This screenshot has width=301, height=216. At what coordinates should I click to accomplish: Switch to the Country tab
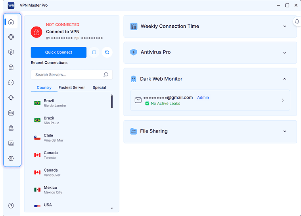coord(44,87)
